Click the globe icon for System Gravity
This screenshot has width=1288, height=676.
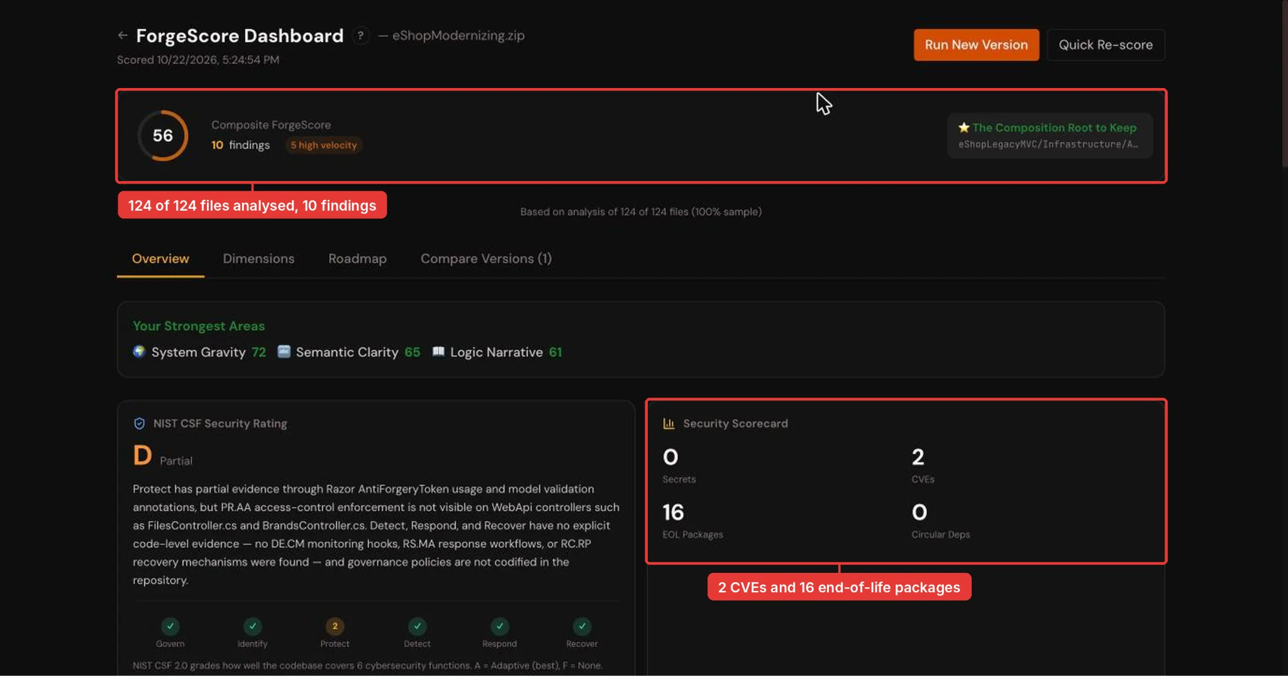click(139, 352)
